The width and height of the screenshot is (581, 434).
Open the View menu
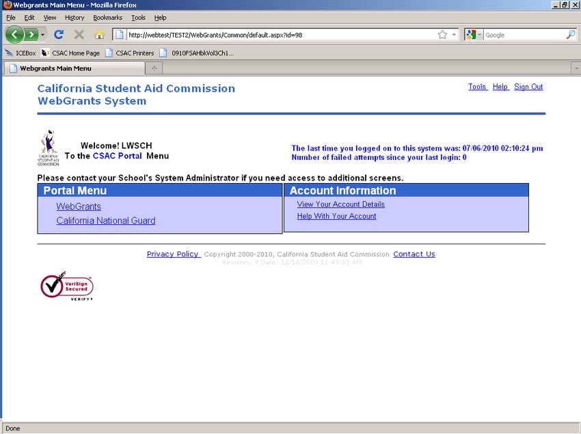click(50, 17)
